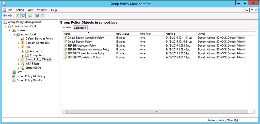The width and height of the screenshot is (260, 124).
Task: Click the horizontal scrollbar left arrow
Action: pos(65,112)
